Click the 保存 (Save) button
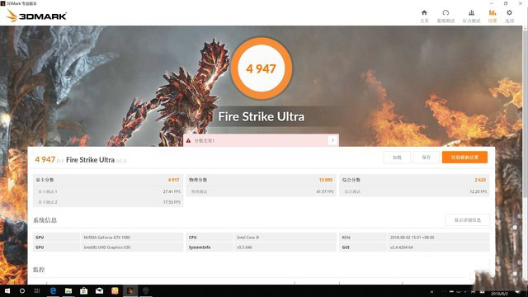This screenshot has width=528, height=297. point(426,158)
